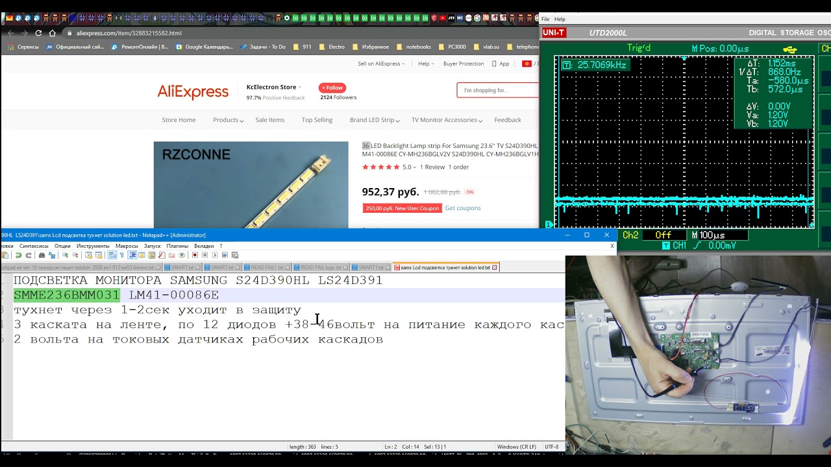Click the Notepad++ Undo toolbar icon
The image size is (831, 467).
pos(19,255)
